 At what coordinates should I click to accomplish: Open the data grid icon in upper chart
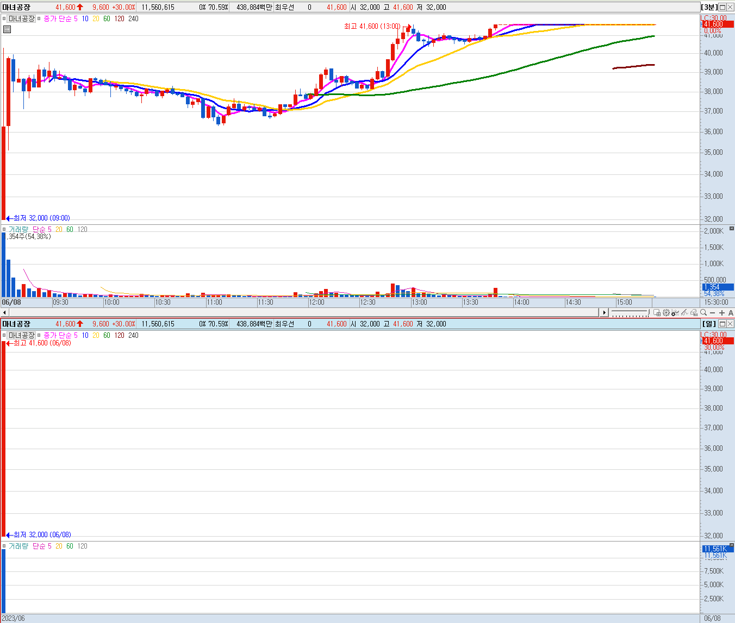point(7,29)
